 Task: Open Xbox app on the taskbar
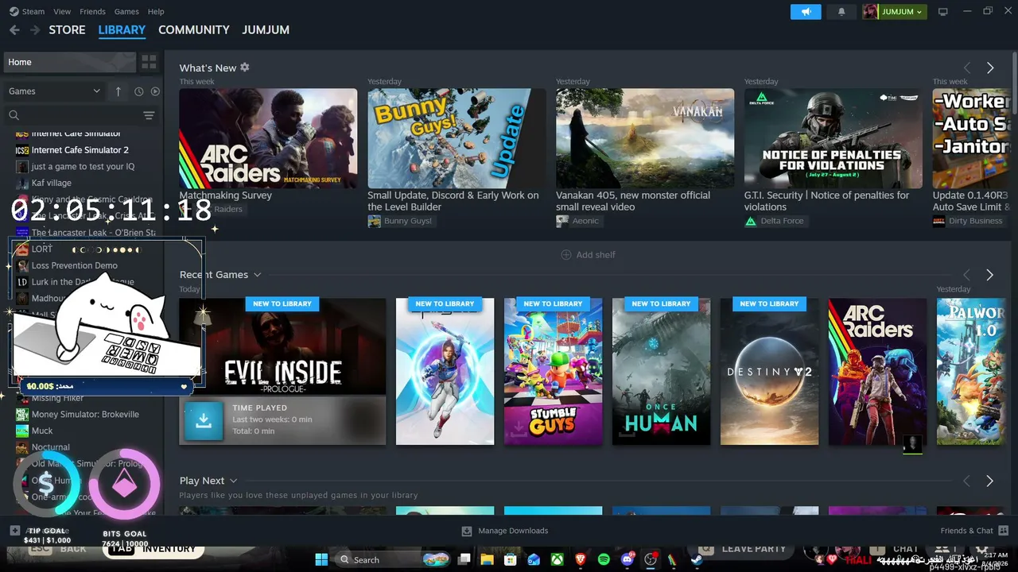click(x=557, y=560)
